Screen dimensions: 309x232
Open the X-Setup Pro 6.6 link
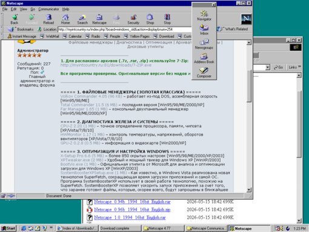tap(82, 156)
